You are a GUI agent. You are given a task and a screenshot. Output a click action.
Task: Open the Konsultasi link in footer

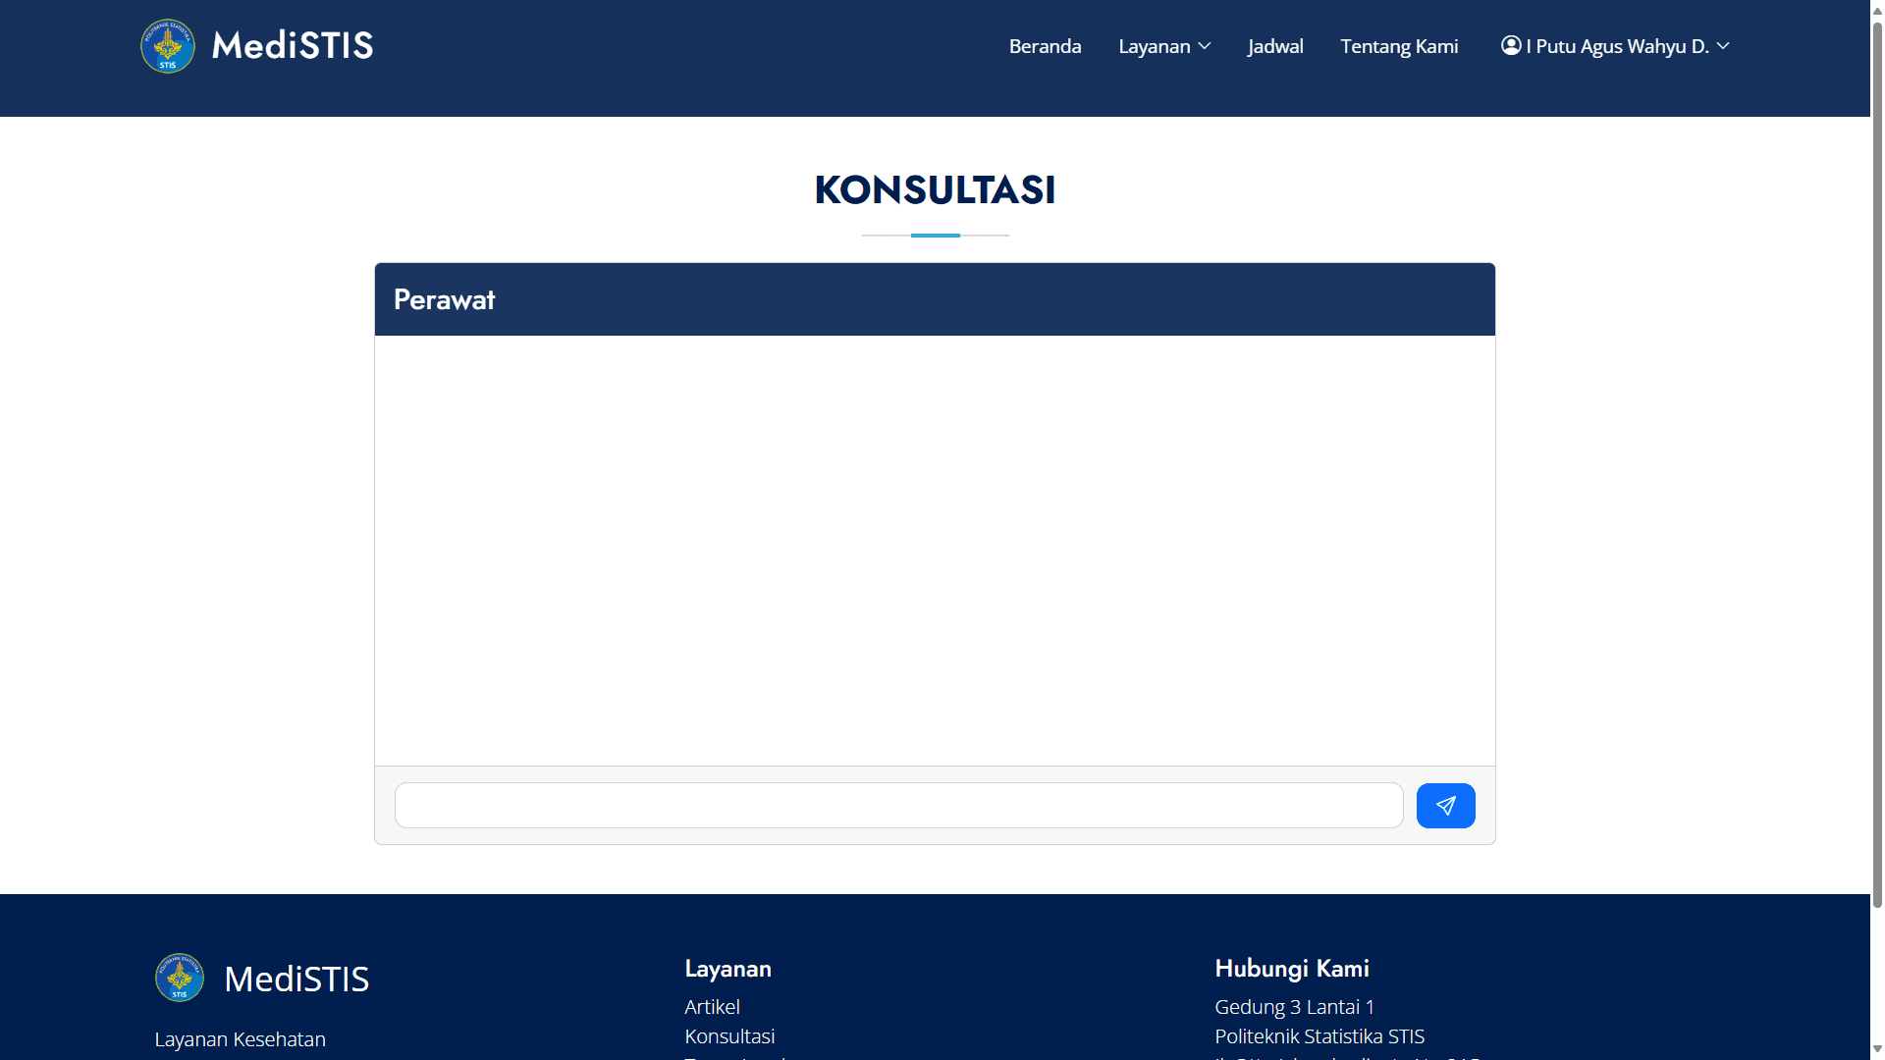(x=729, y=1036)
